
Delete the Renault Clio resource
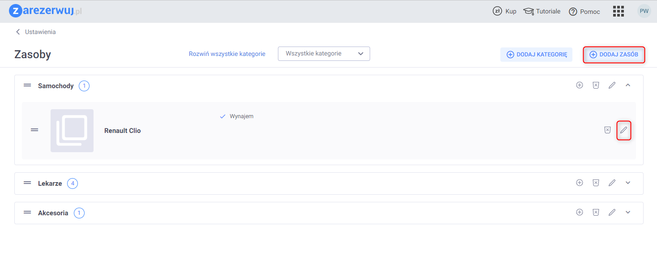coord(607,130)
